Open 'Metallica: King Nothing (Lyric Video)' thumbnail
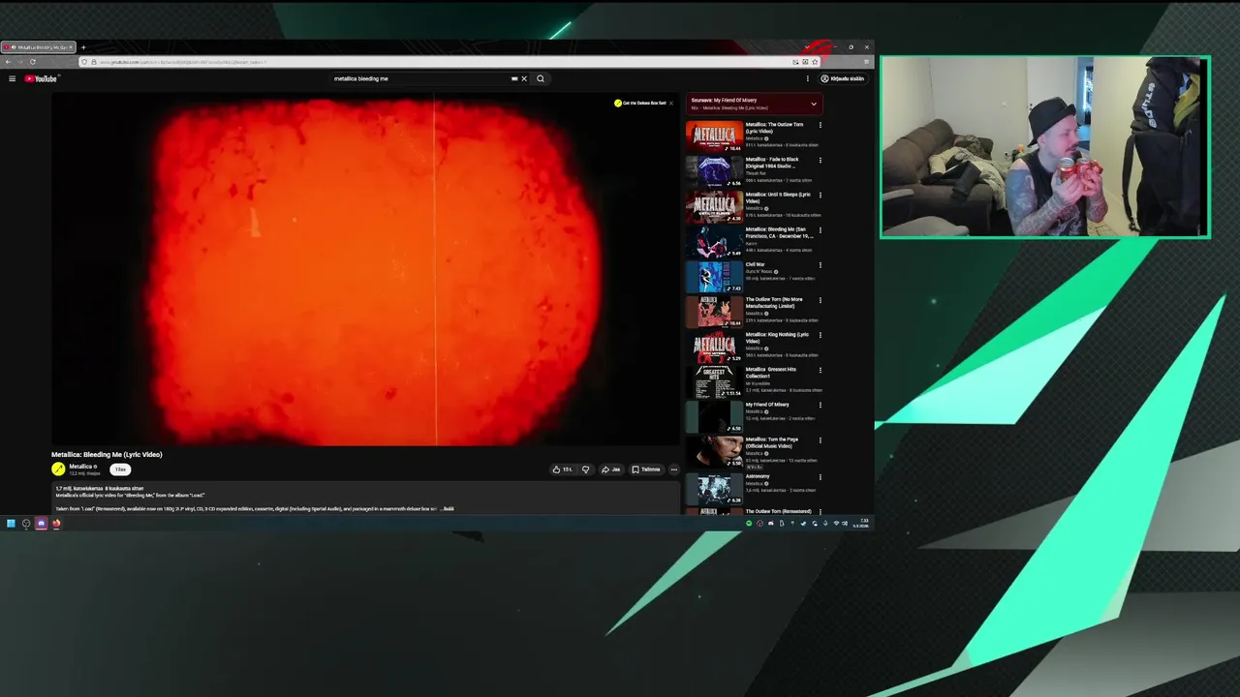 714,346
